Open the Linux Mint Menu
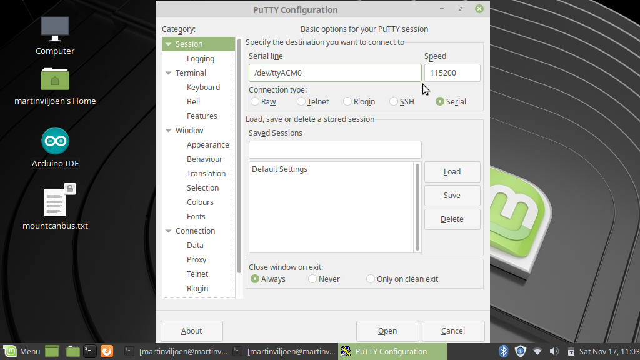 [x=21, y=351]
